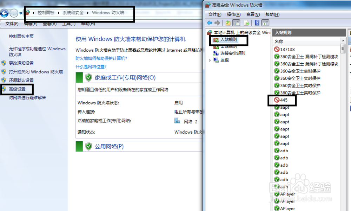Click the Forward arrow in Control Panel window
The width and height of the screenshot is (351, 211).
tap(14, 13)
